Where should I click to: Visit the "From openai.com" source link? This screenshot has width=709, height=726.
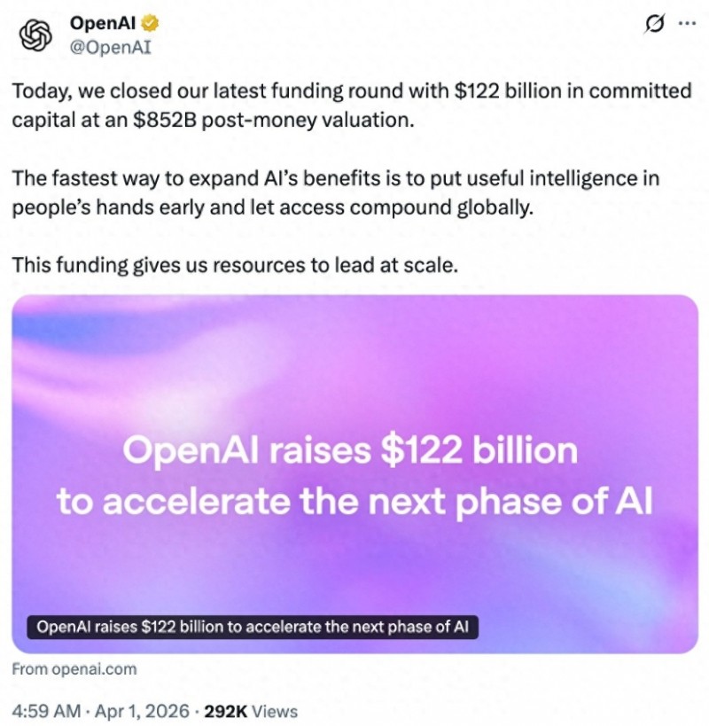(74, 669)
